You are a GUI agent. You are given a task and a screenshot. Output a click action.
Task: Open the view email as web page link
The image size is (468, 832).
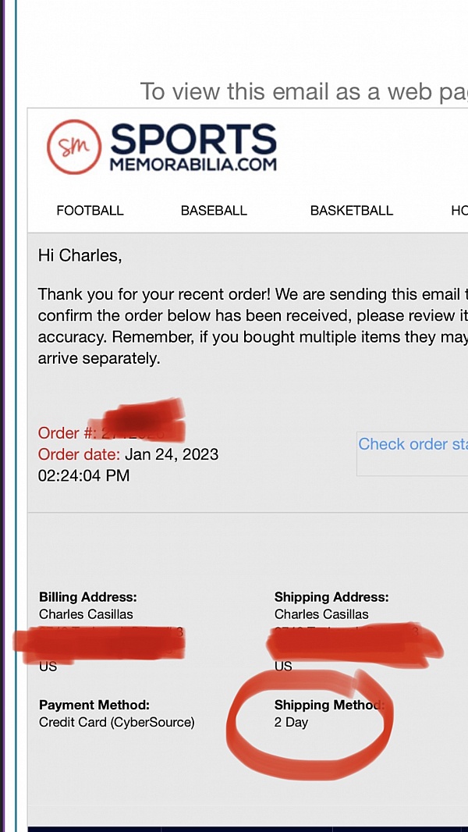coord(303,91)
